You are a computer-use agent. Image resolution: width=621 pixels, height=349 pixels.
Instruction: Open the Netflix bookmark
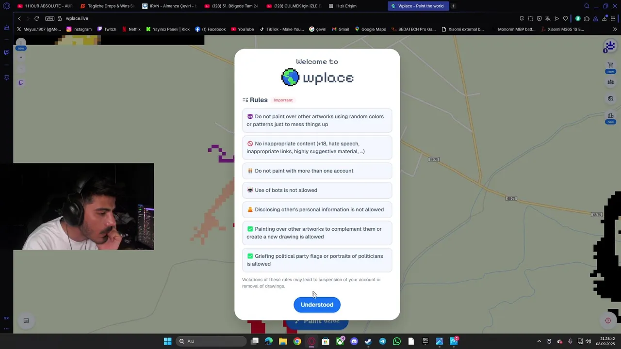(131, 29)
